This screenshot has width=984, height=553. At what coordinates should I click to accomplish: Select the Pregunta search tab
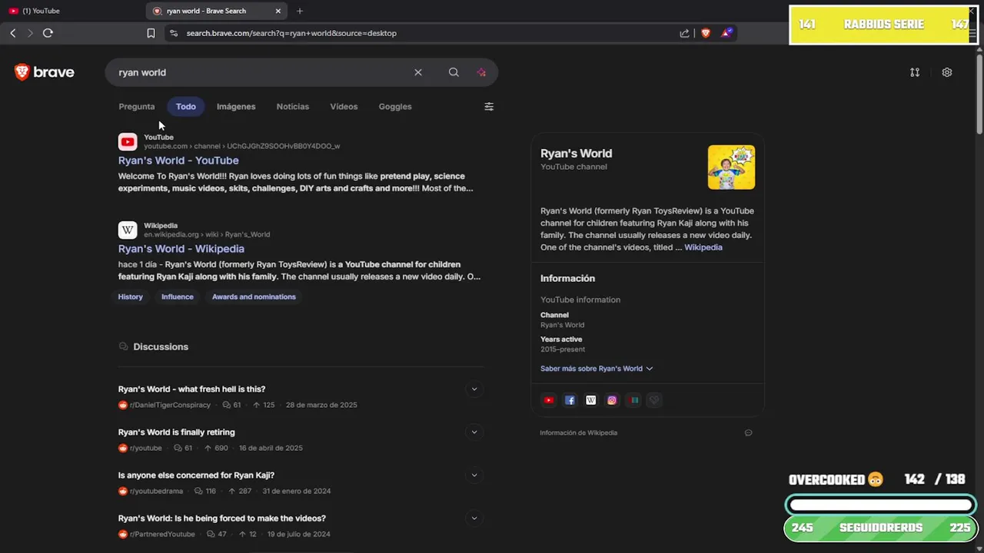pyautogui.click(x=137, y=107)
